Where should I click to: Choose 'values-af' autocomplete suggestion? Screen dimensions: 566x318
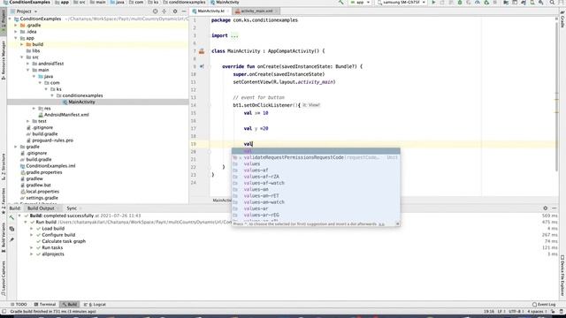(316, 170)
